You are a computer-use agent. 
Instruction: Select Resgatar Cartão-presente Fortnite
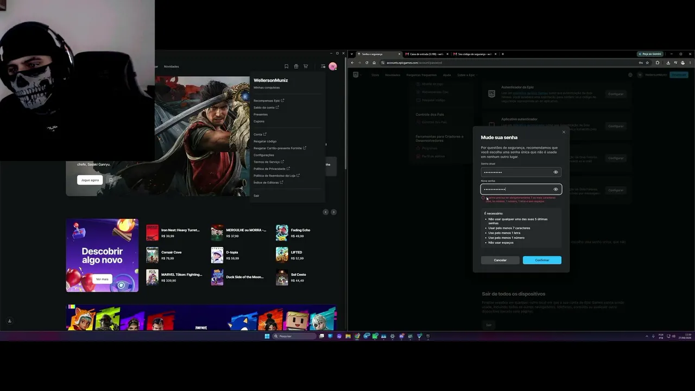pos(280,148)
